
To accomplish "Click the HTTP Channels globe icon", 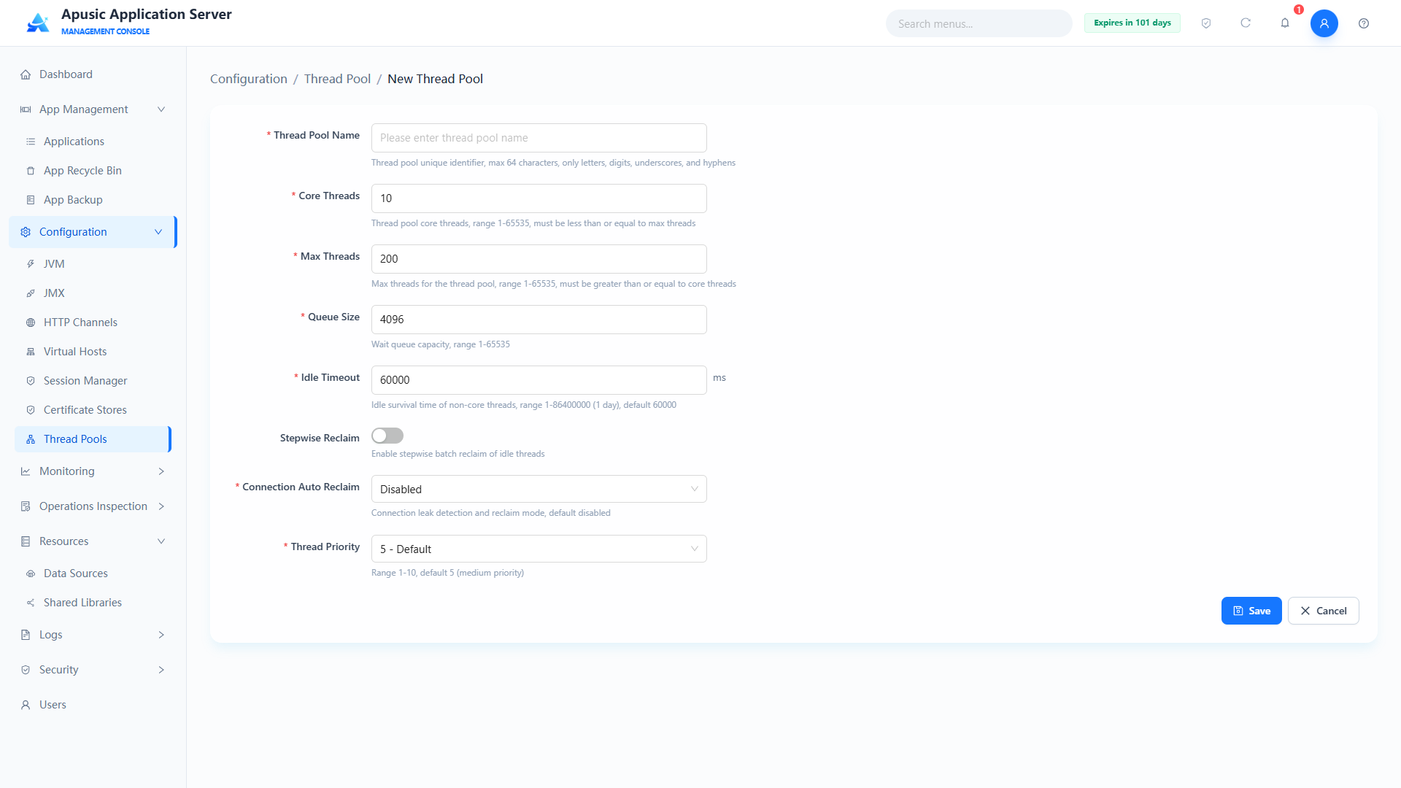I will 31,322.
